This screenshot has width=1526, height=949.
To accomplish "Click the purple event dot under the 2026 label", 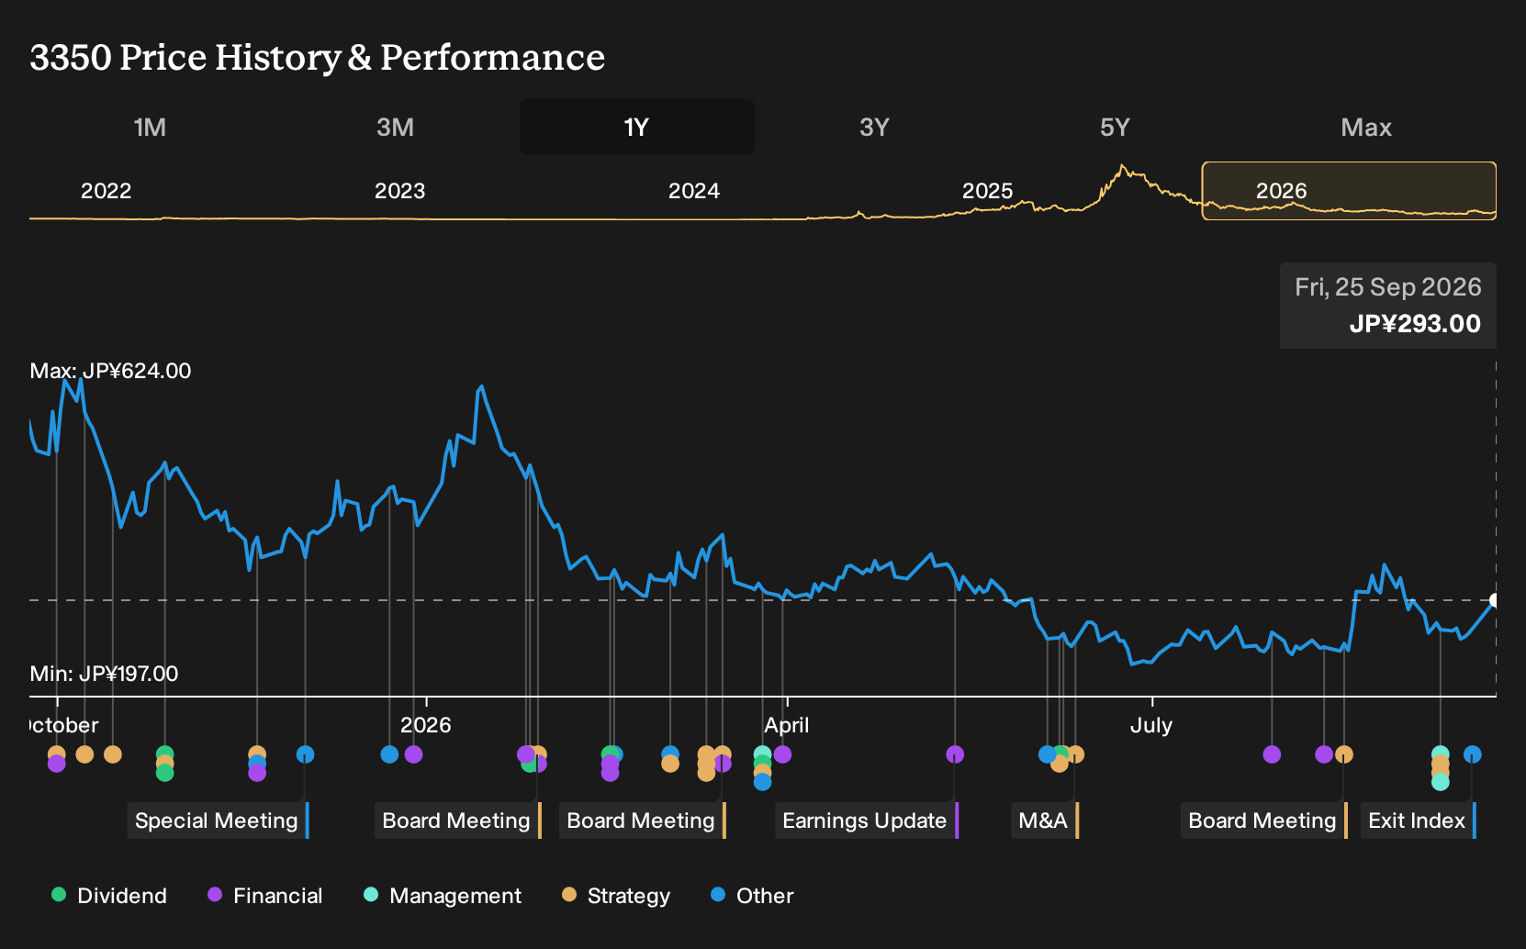I will 414,754.
